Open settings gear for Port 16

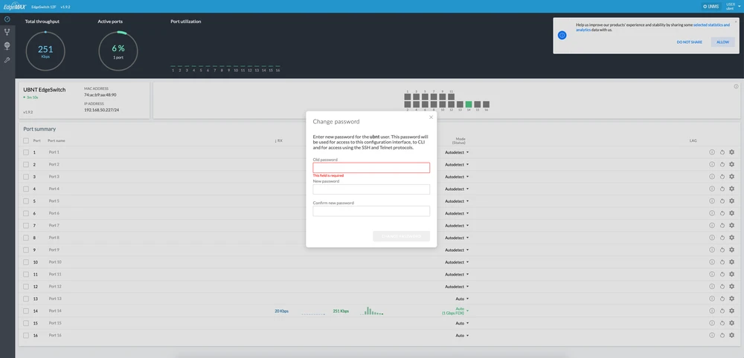pyautogui.click(x=731, y=336)
